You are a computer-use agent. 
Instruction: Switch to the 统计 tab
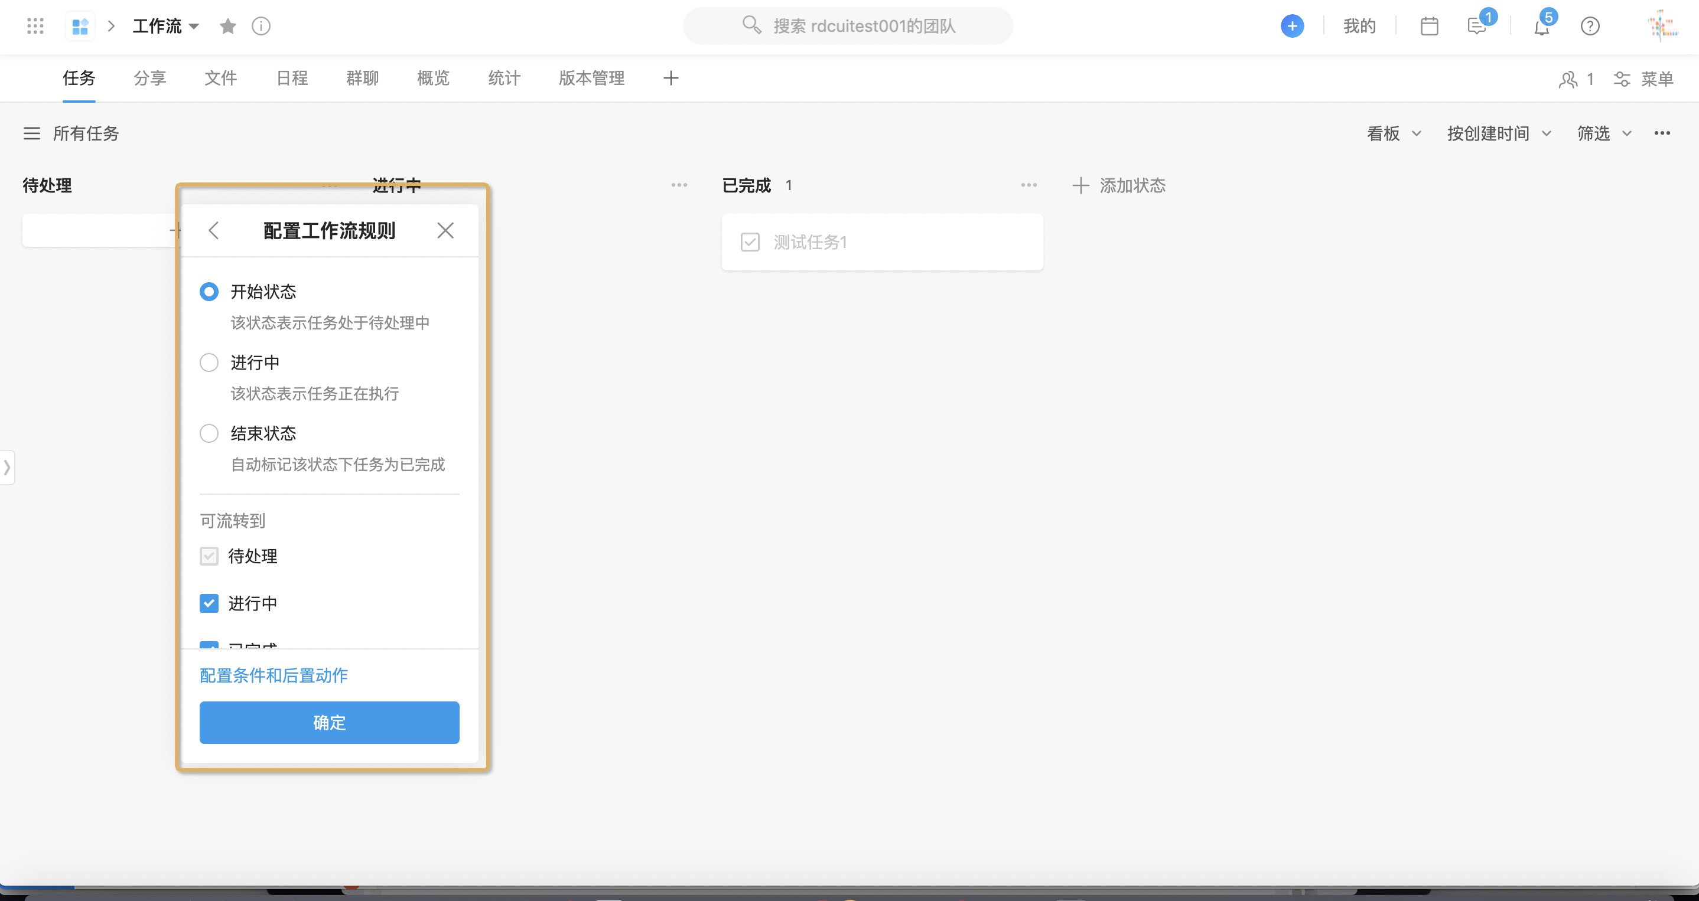tap(505, 78)
